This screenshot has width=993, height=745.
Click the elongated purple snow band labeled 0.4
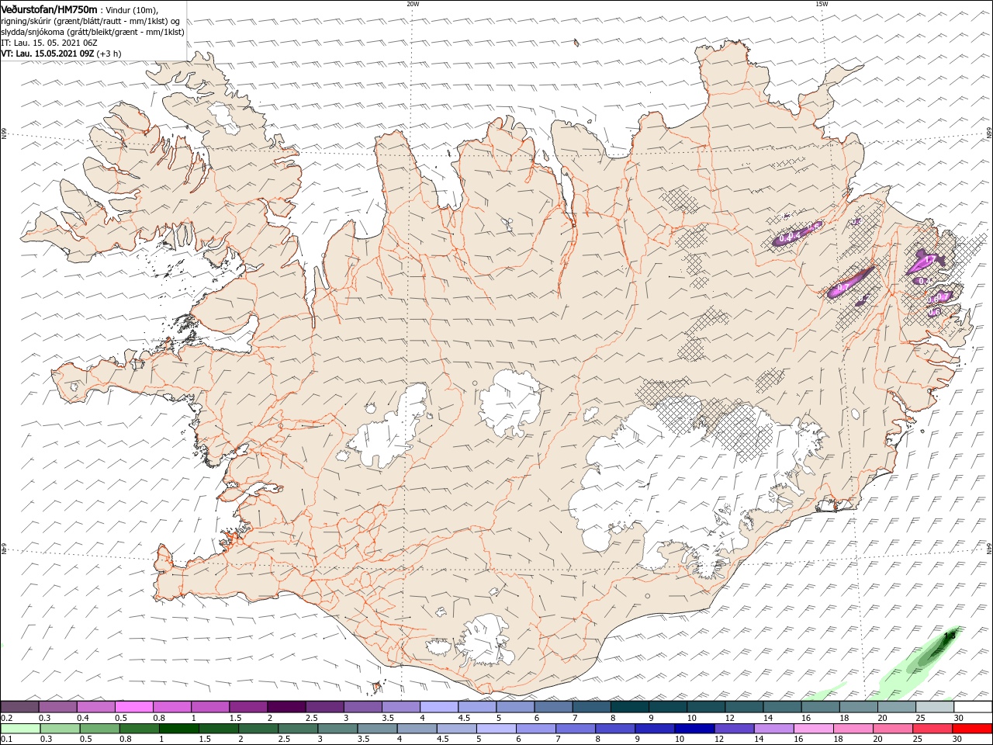(x=797, y=234)
